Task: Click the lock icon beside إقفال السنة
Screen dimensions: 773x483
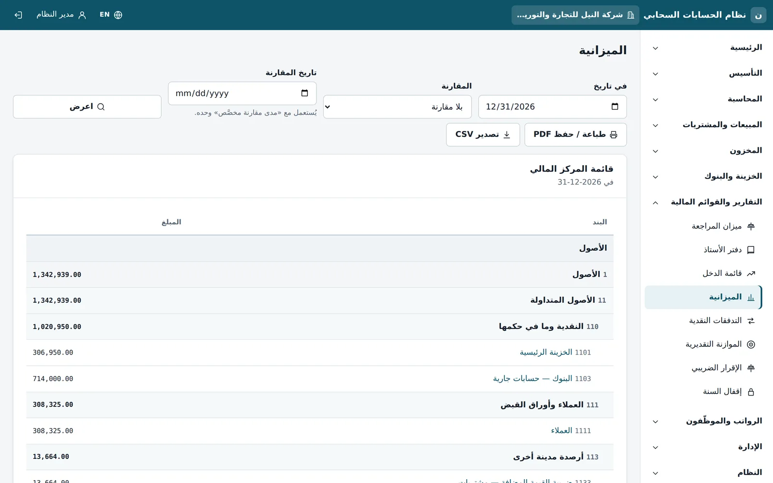Action: click(751, 392)
